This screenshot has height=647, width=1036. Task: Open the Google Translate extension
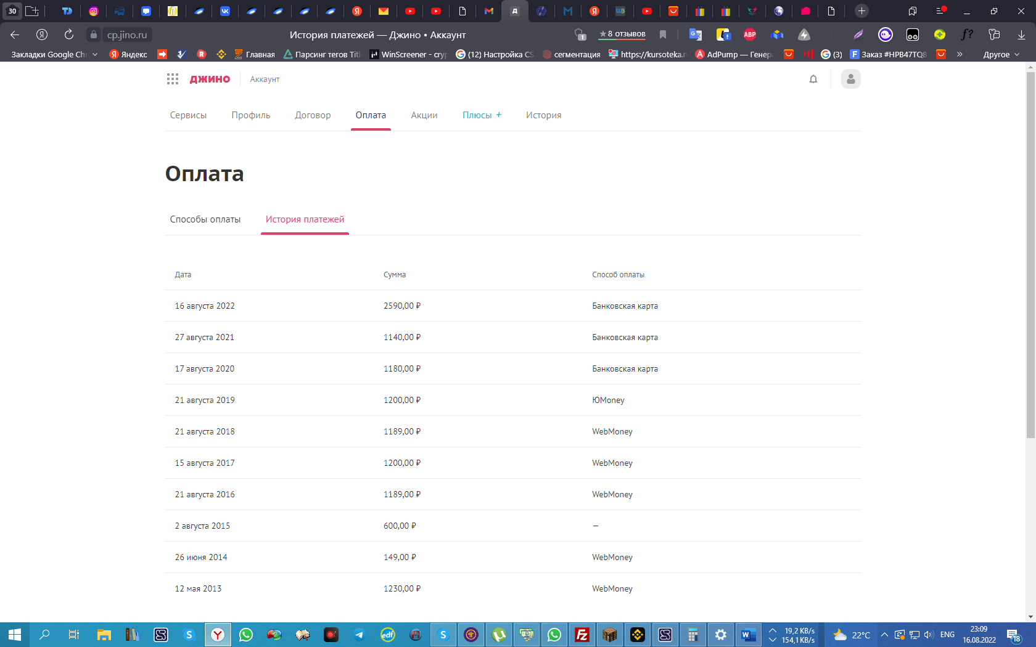pos(696,35)
